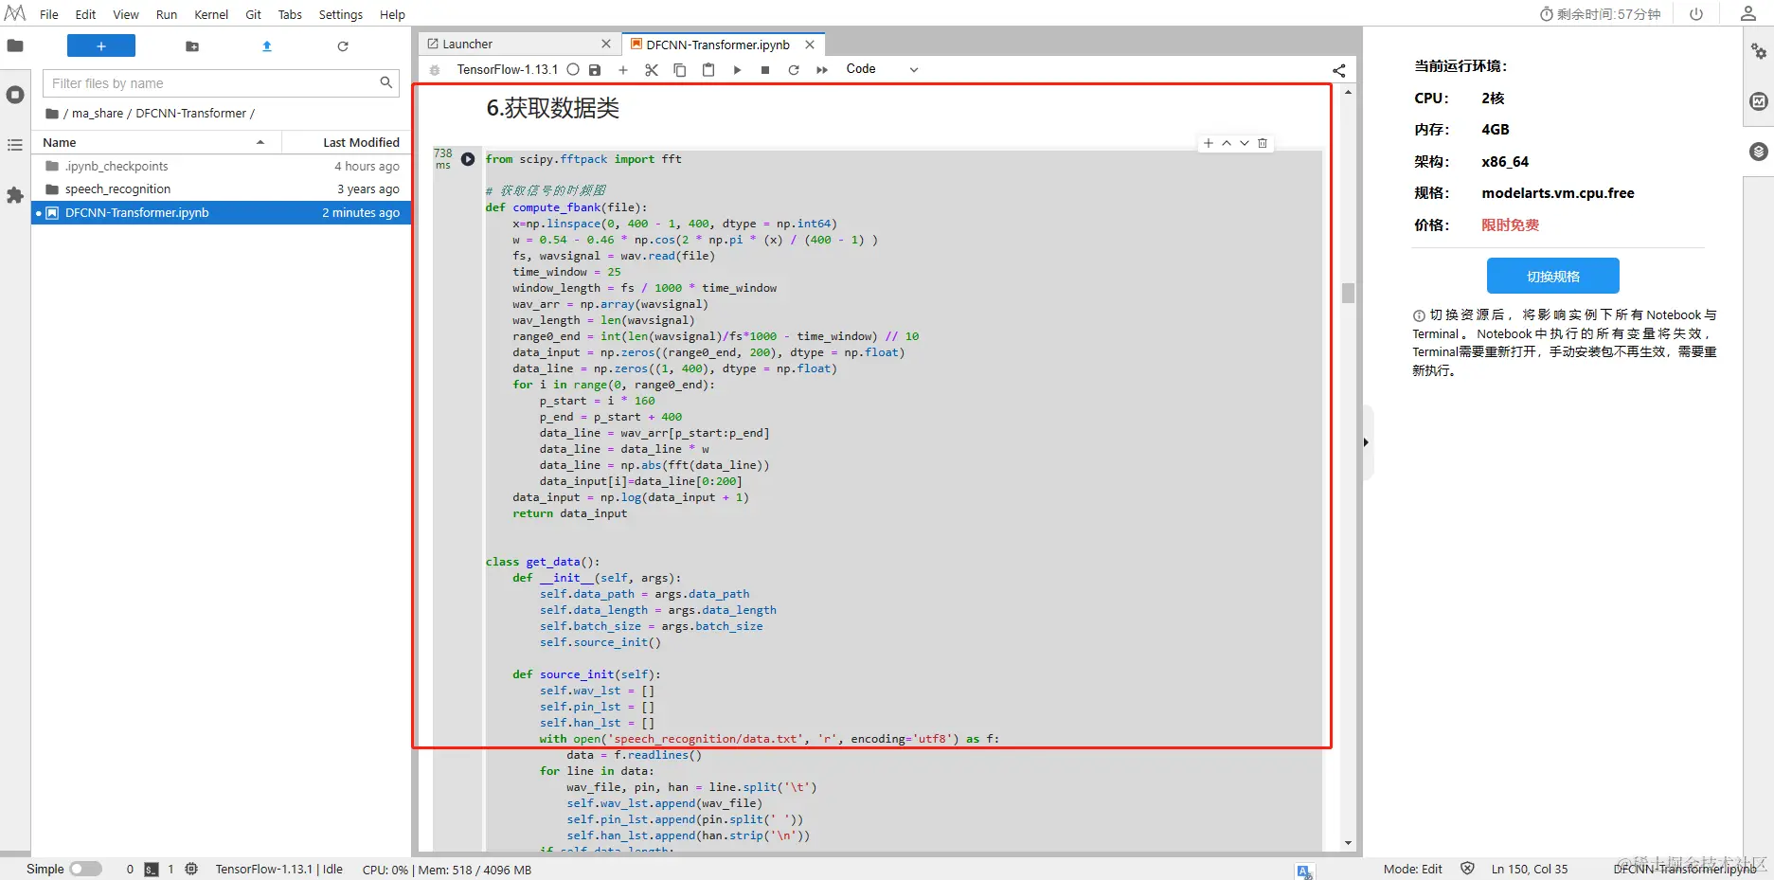
Task: Save the notebook with the floppy disk icon
Action: tap(595, 70)
